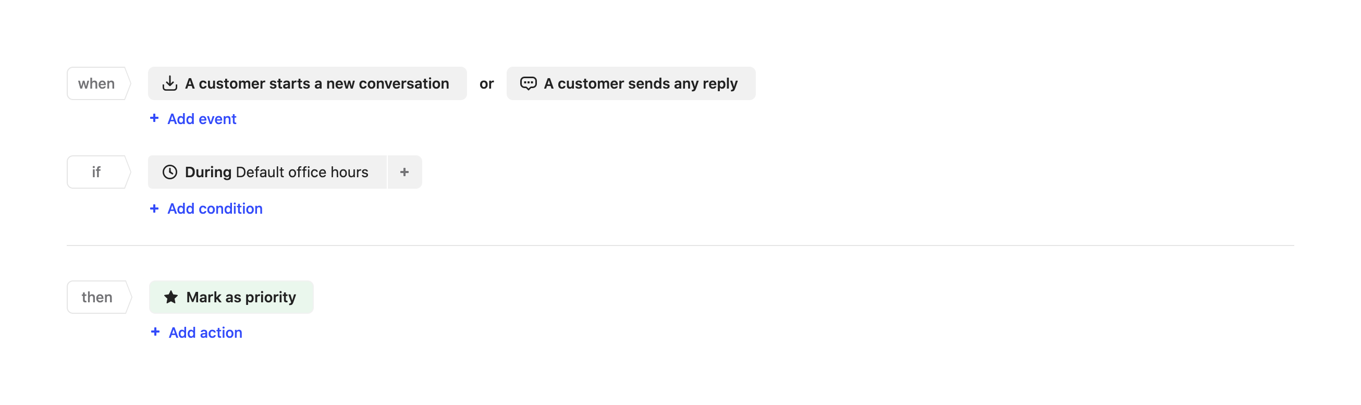
Task: Click the speech bubble icon on reply event
Action: tap(528, 83)
